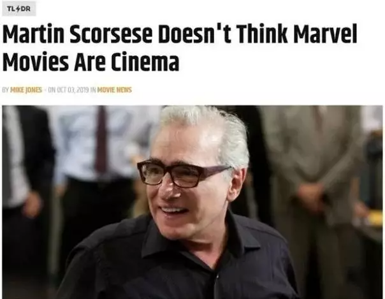This screenshot has width=385, height=299.
Task: Click the IN text before Movie News
Action: pos(93,90)
